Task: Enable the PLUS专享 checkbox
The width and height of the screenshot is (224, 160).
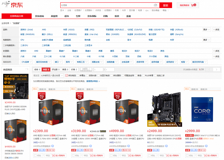Action: (144, 75)
